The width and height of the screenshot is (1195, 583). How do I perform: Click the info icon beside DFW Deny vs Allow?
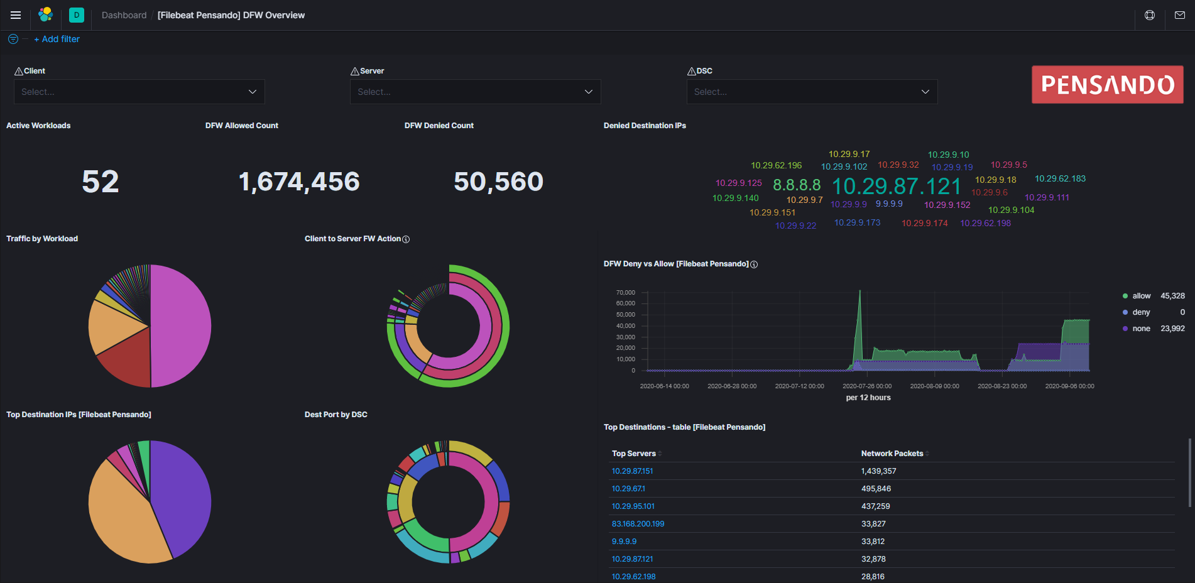pyautogui.click(x=753, y=264)
